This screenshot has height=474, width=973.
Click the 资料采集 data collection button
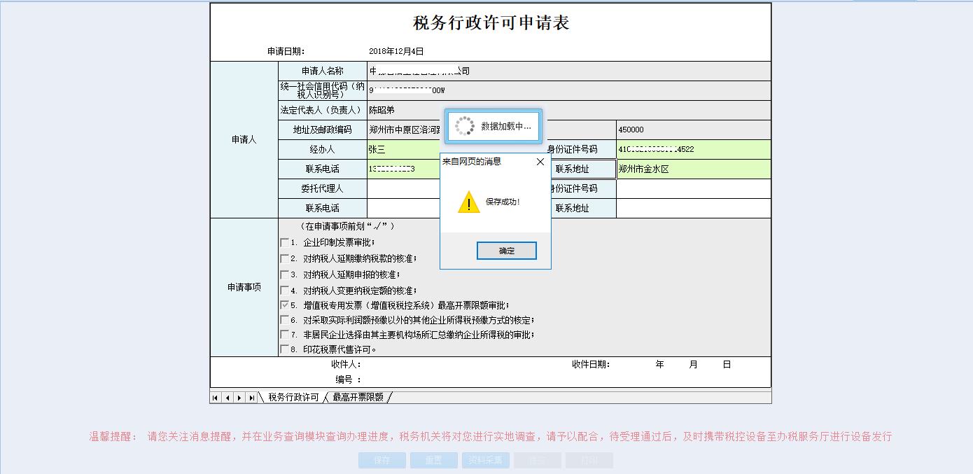485,460
